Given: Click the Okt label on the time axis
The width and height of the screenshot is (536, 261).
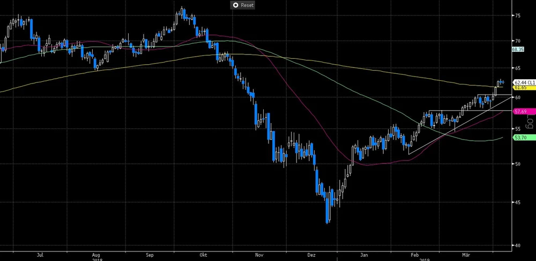Looking at the screenshot, I should point(203,255).
